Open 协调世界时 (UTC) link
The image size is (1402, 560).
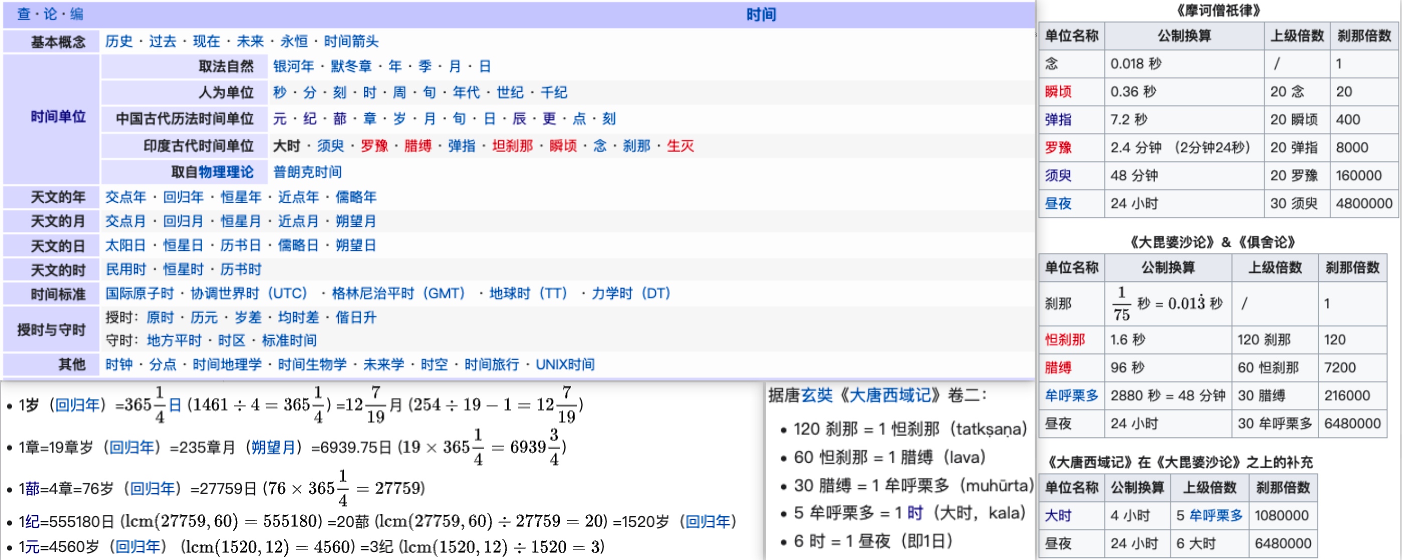249,294
